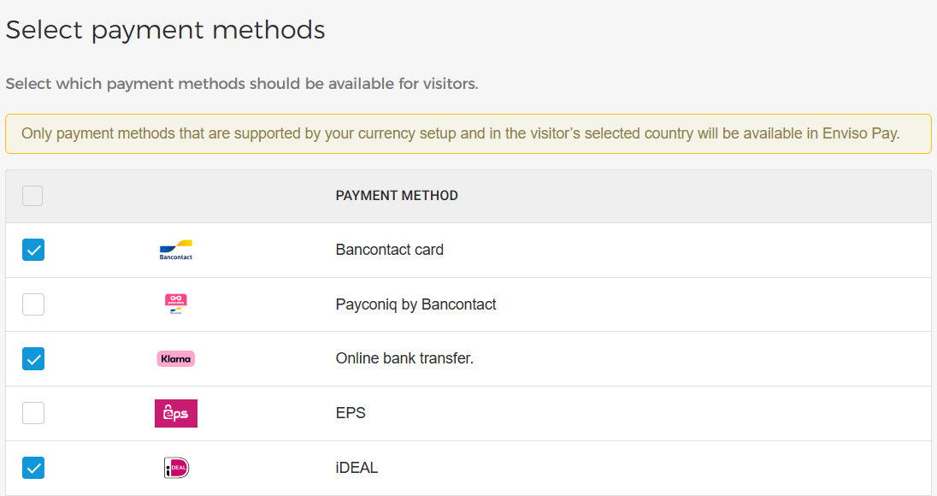Uncheck the Bancontact card checkbox

[33, 250]
